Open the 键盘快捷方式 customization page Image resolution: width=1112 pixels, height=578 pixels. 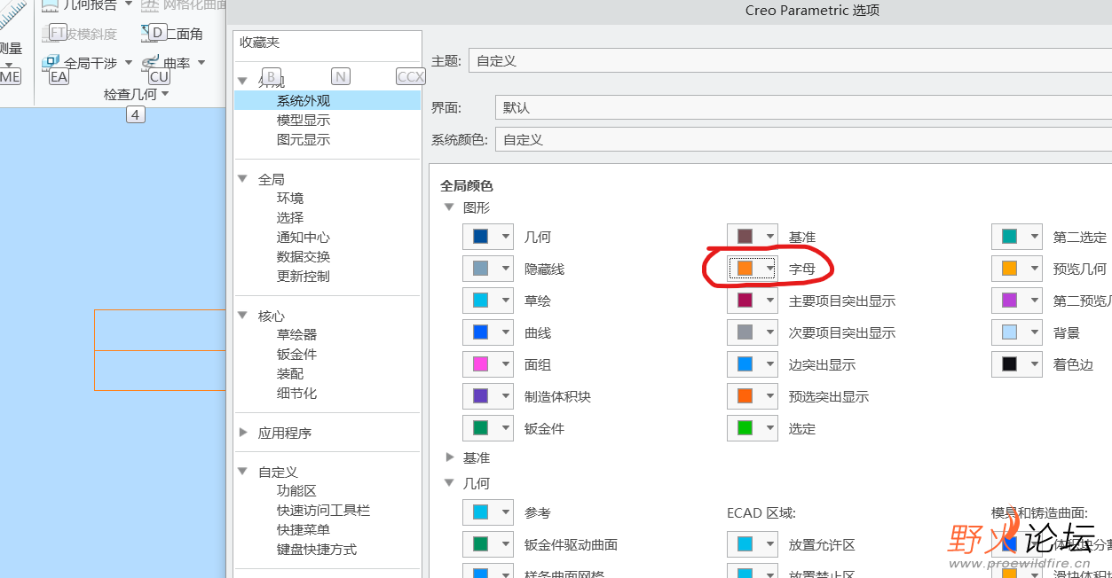316,550
